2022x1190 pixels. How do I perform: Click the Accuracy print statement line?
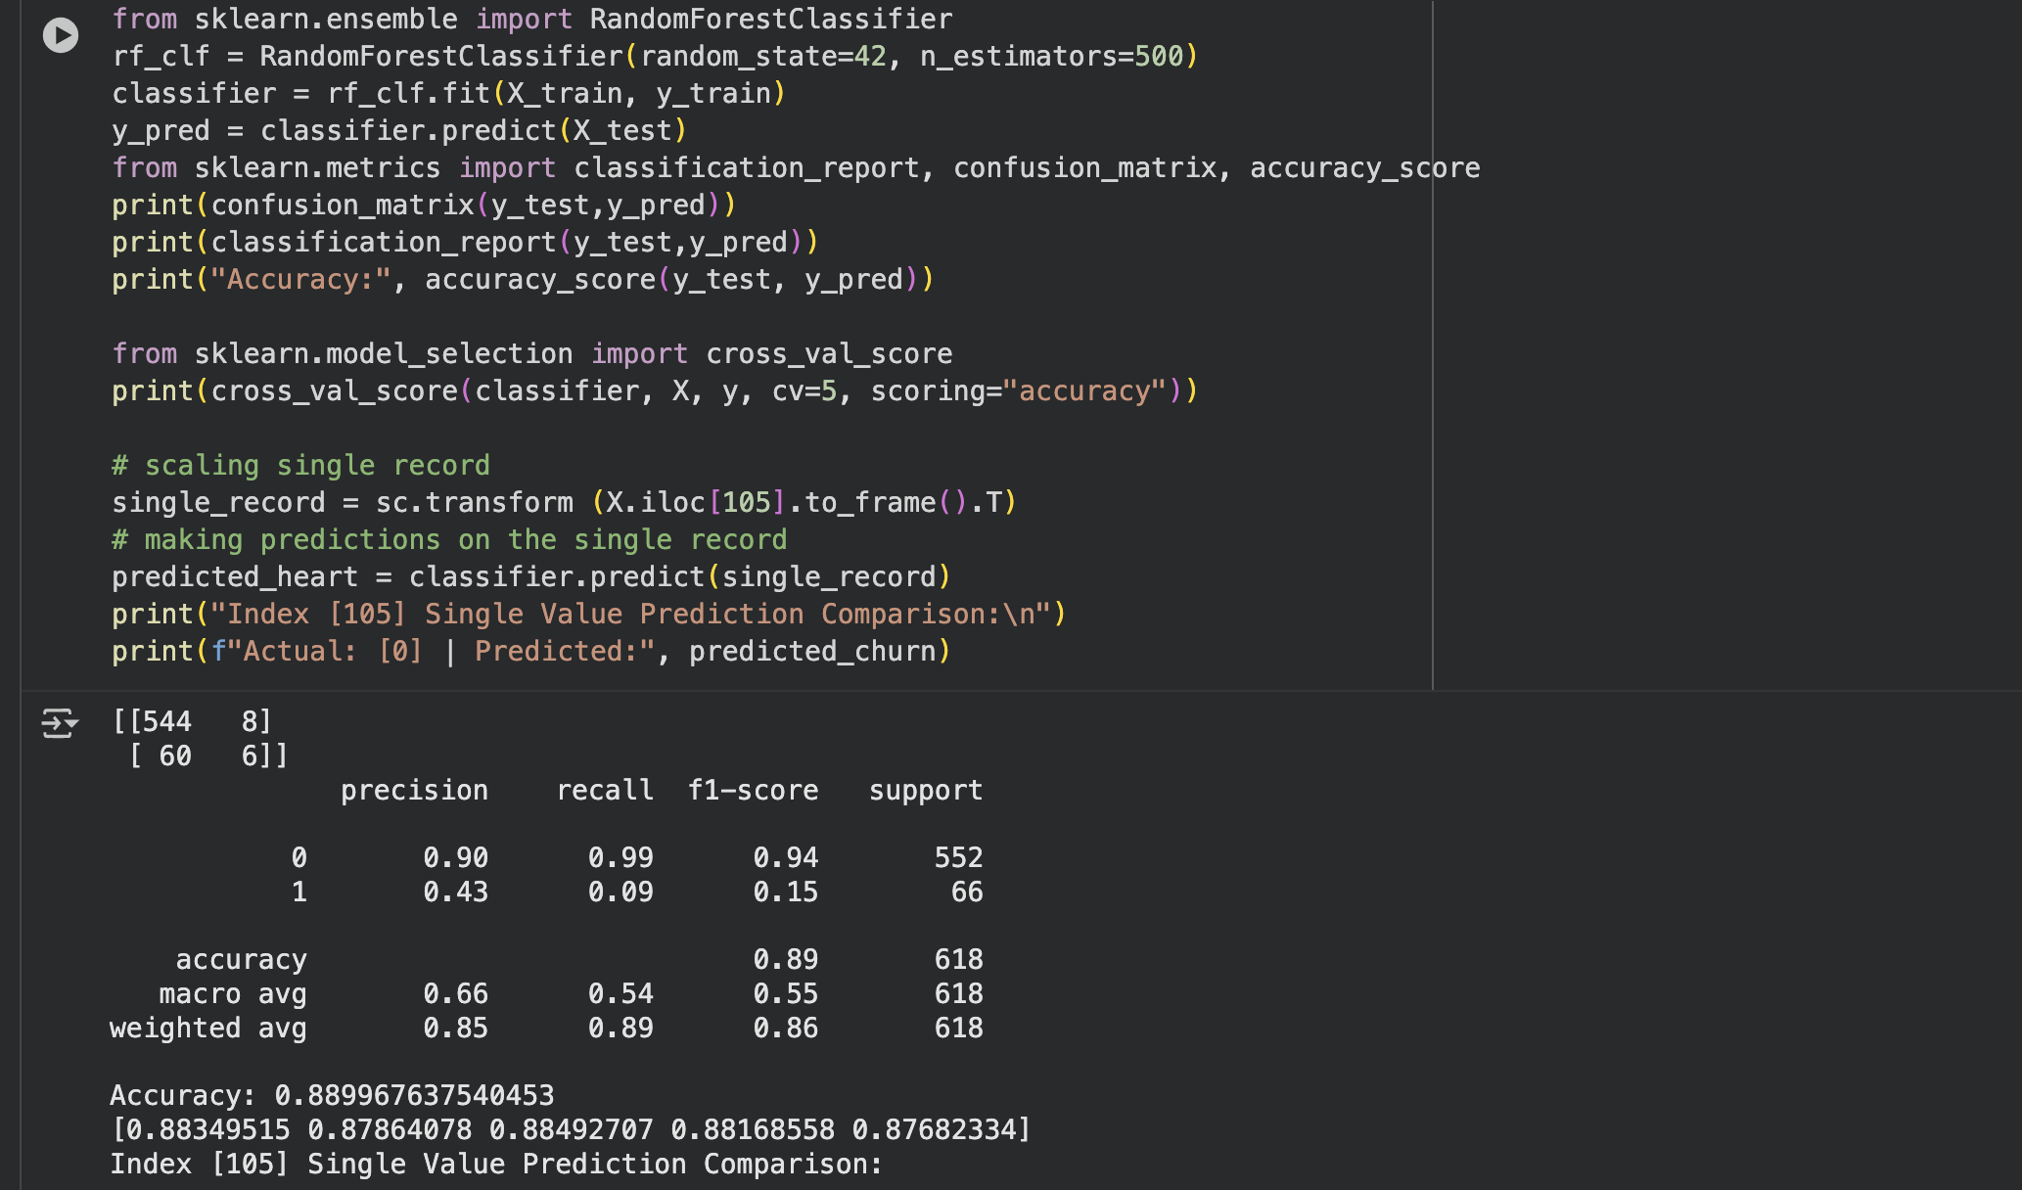coord(523,279)
